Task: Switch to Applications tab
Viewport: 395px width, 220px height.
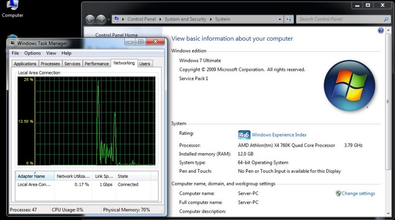Action: point(25,64)
